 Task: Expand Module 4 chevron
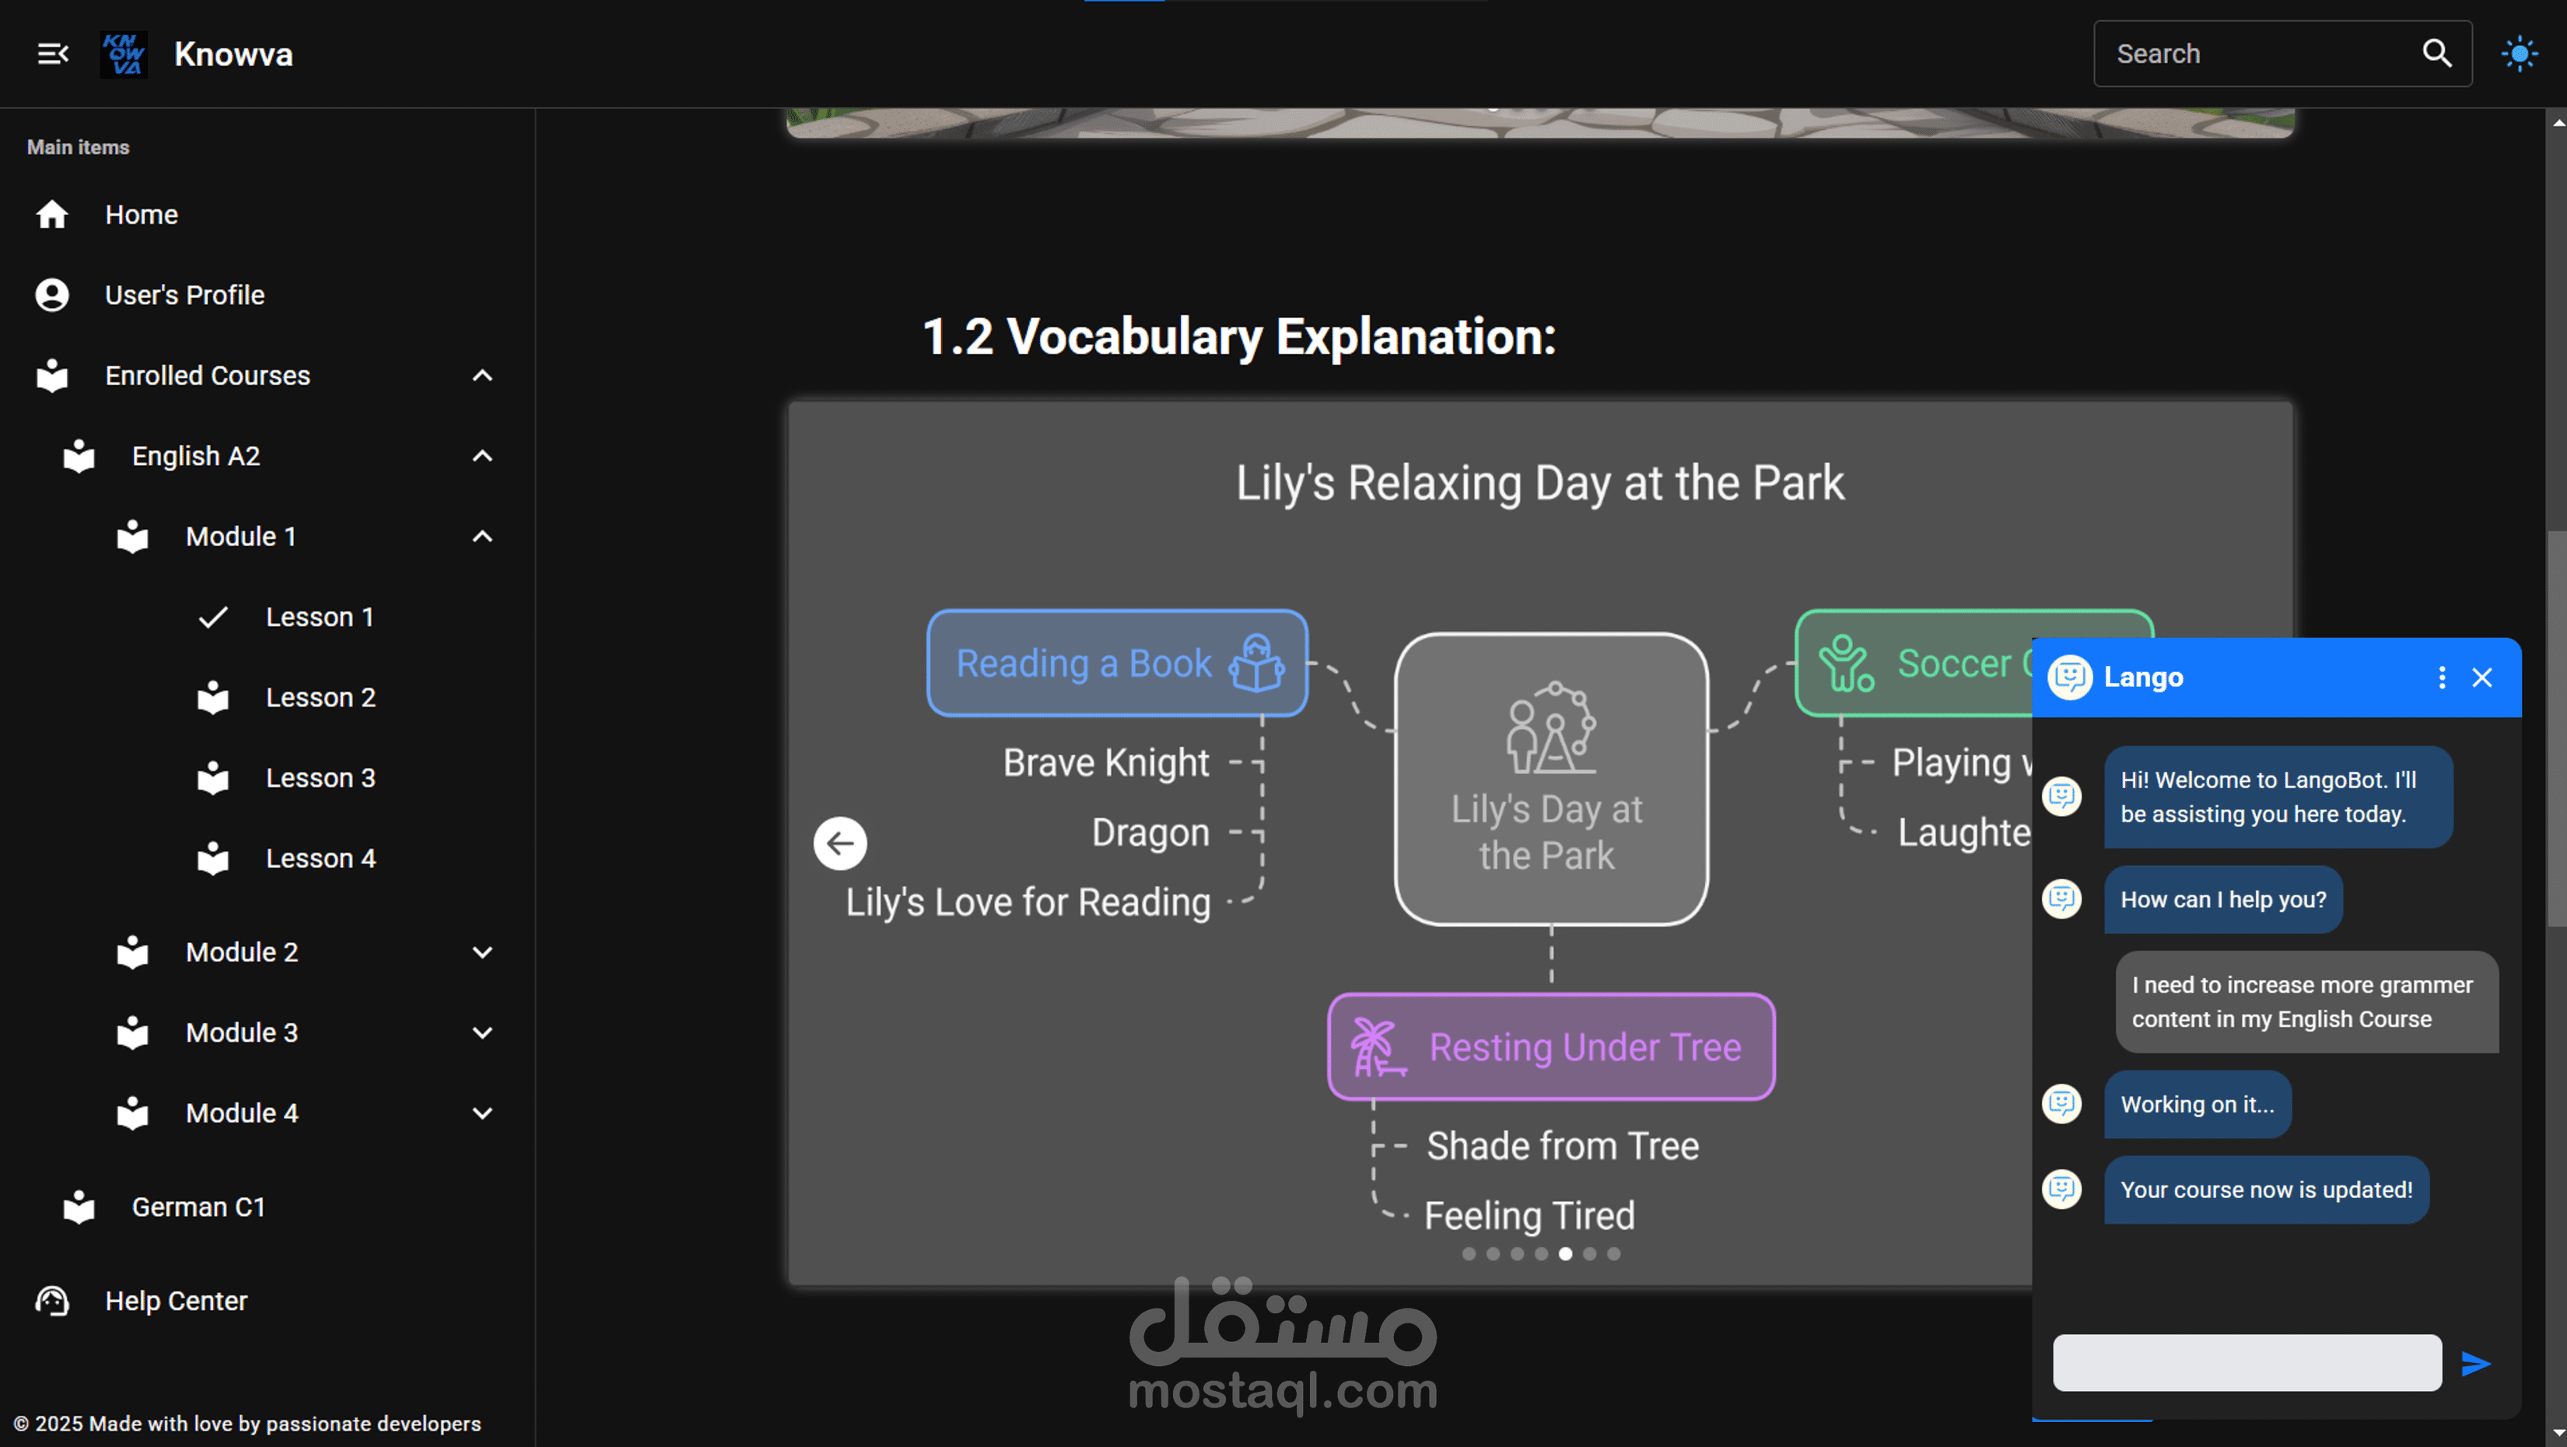[x=482, y=1113]
